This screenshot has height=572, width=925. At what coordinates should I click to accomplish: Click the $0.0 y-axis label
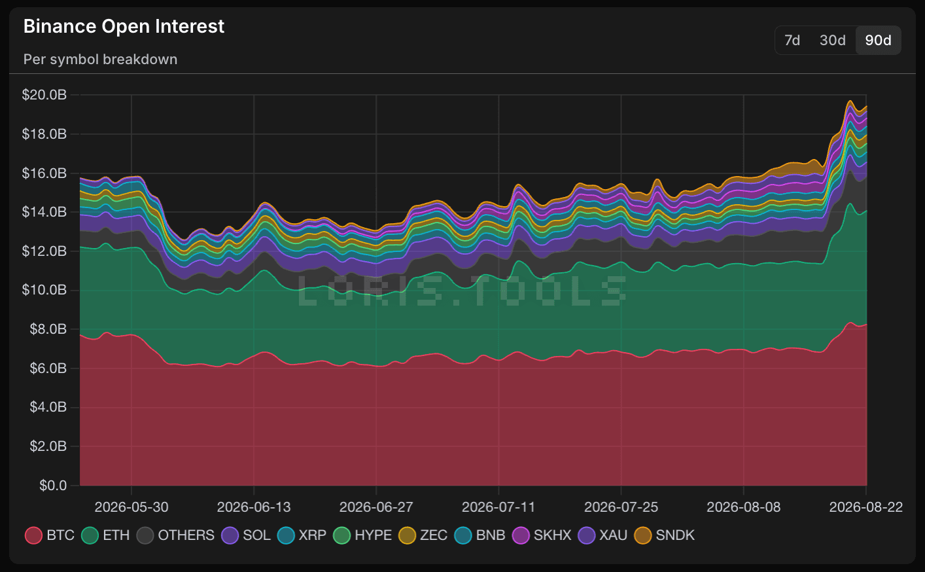tap(53, 486)
